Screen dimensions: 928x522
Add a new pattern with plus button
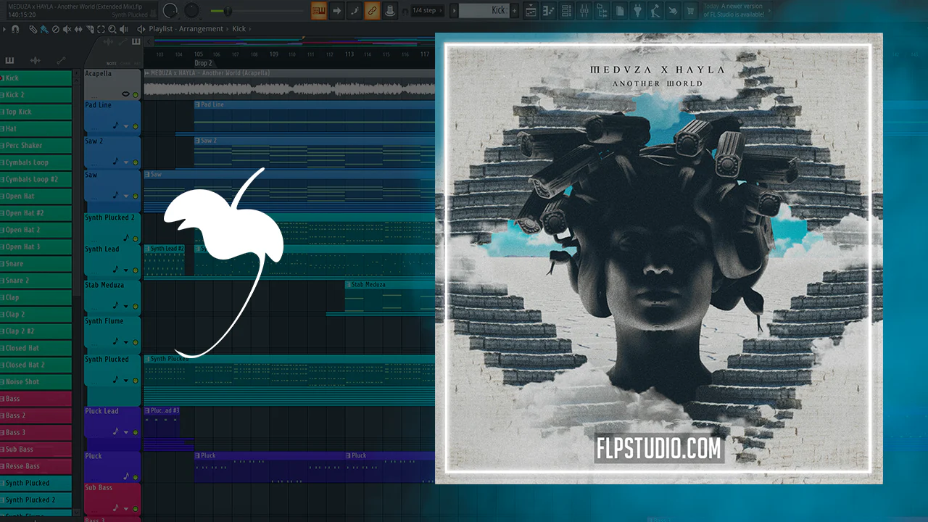pos(515,10)
